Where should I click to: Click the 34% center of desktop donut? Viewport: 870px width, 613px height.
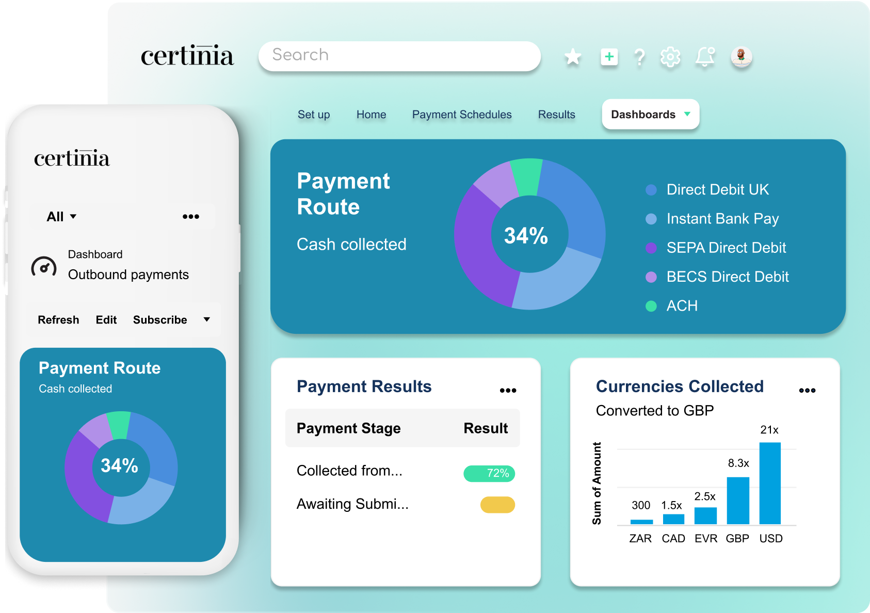tap(526, 235)
